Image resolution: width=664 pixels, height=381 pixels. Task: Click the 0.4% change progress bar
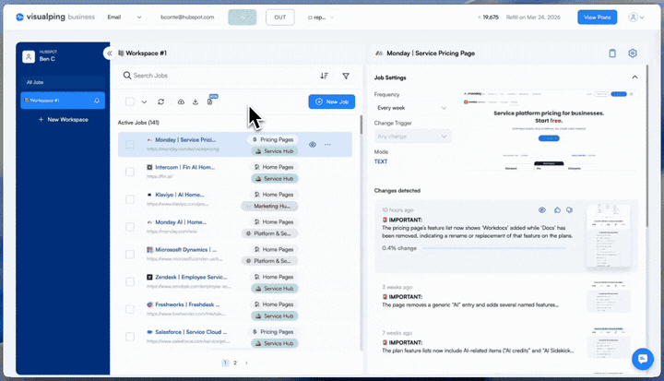[493, 248]
